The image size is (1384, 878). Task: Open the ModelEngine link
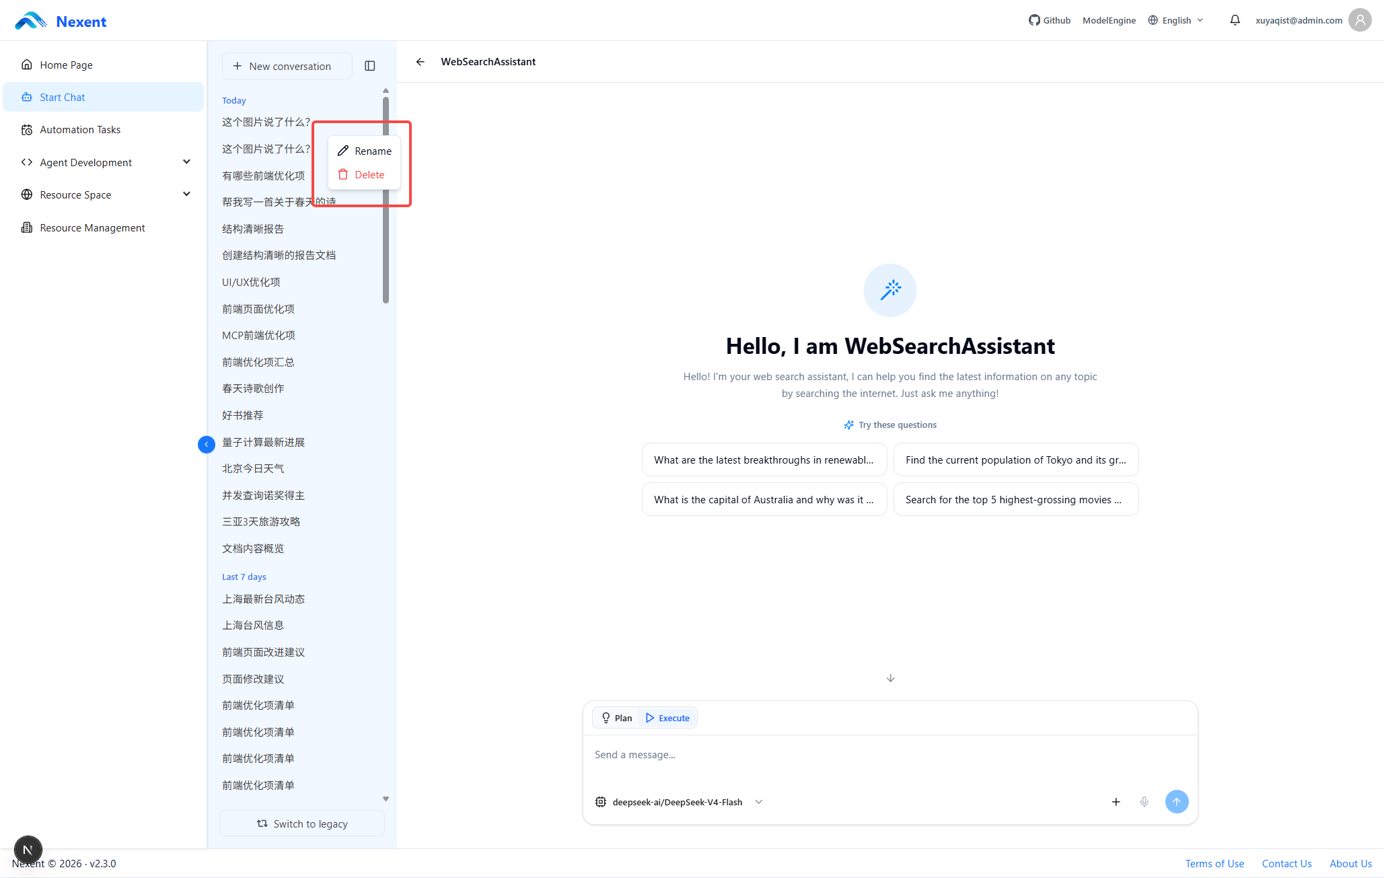(x=1109, y=20)
